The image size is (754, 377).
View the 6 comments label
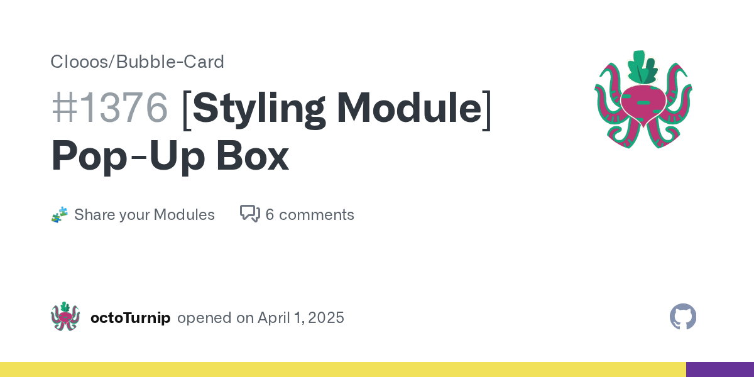click(310, 215)
